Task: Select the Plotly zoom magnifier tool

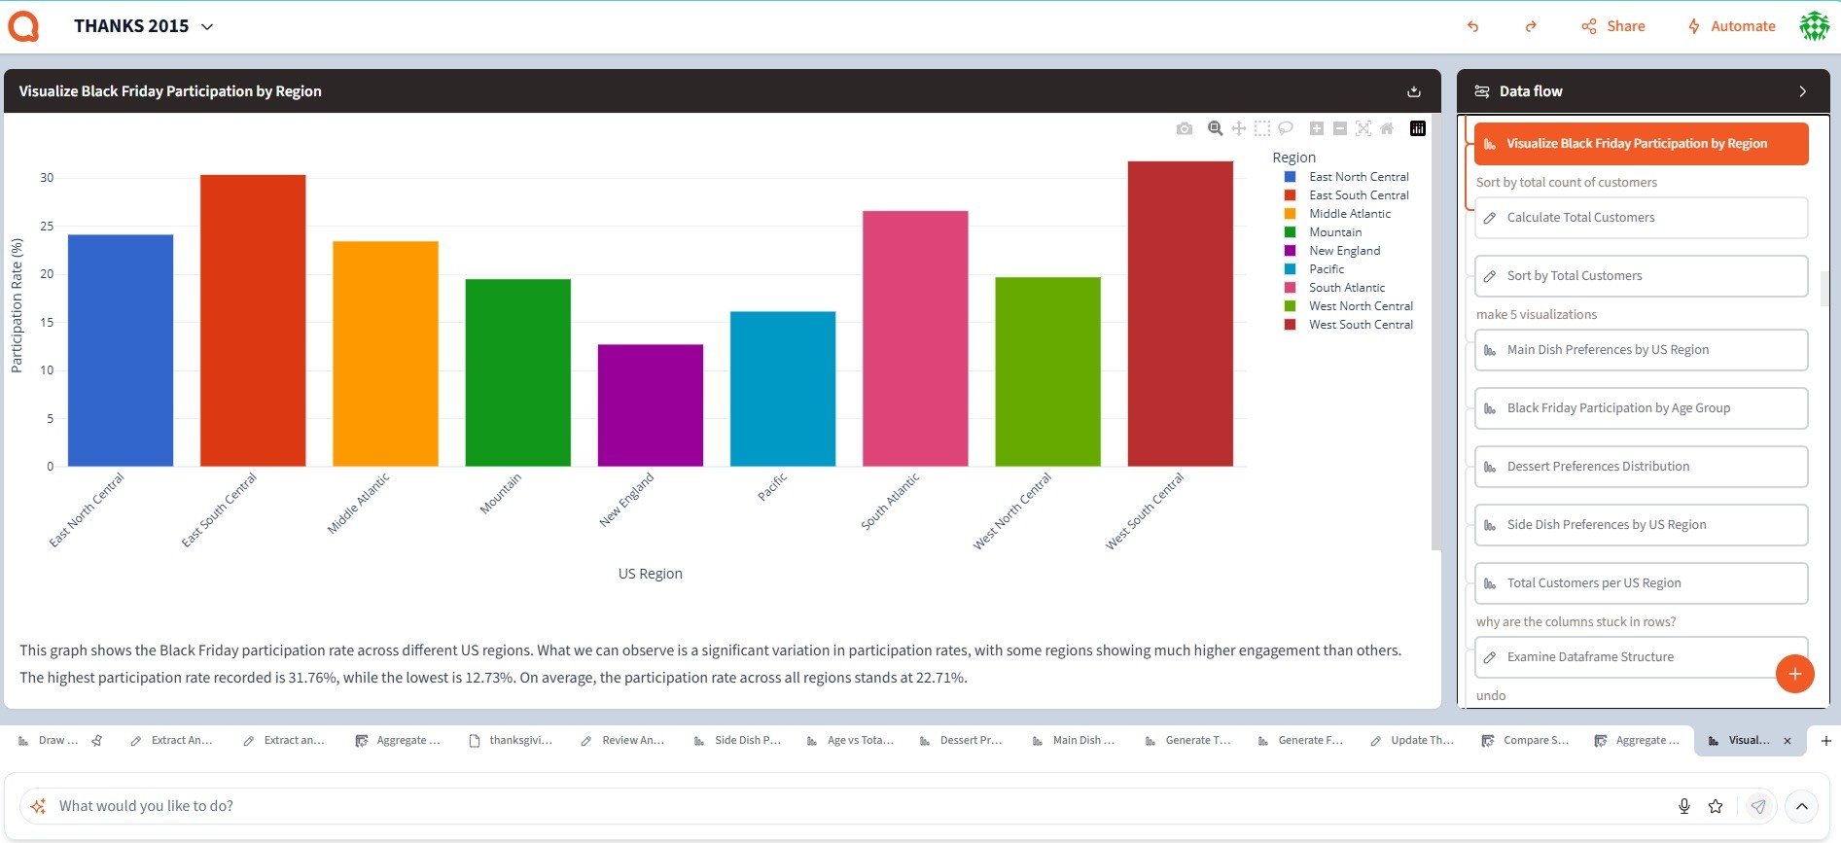Action: pyautogui.click(x=1215, y=128)
